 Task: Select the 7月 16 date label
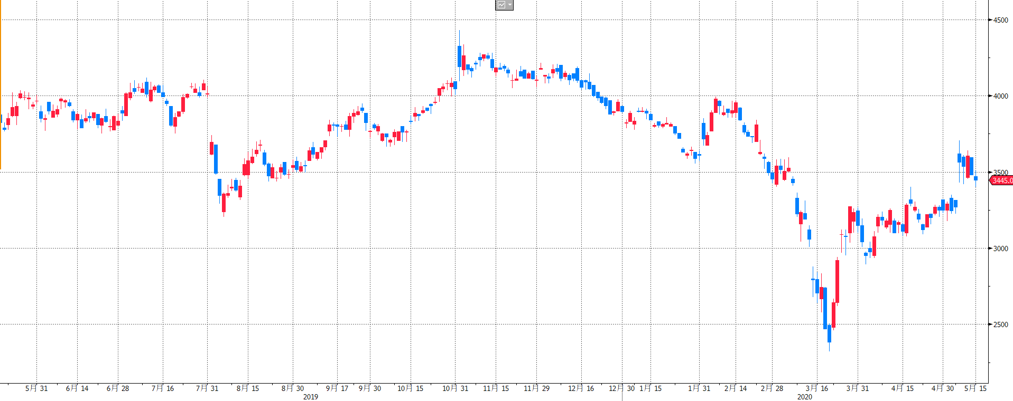pyautogui.click(x=163, y=388)
